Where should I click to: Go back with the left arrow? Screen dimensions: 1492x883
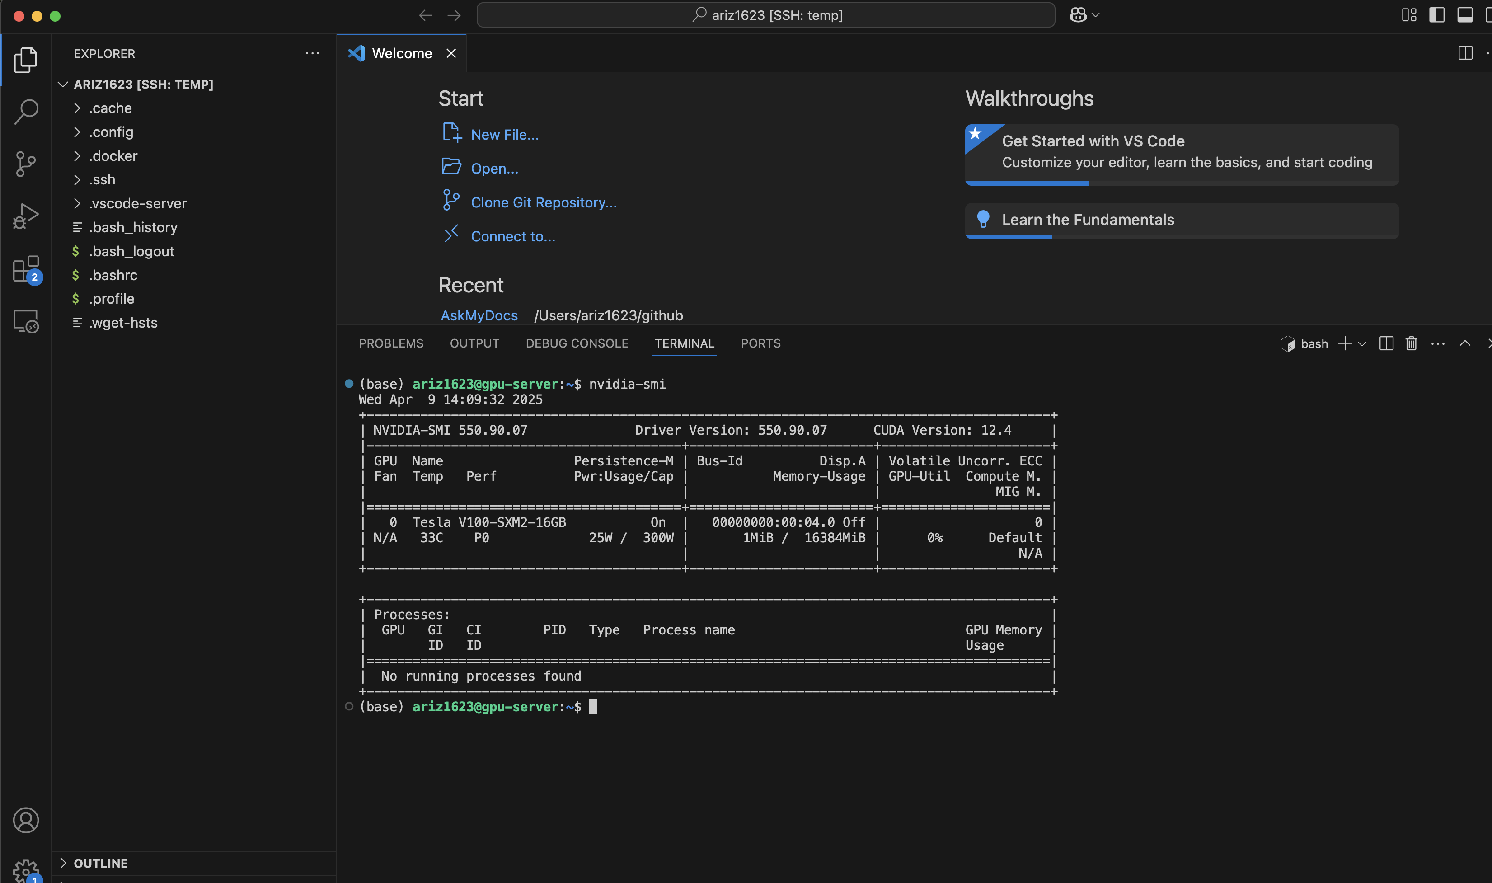point(425,15)
